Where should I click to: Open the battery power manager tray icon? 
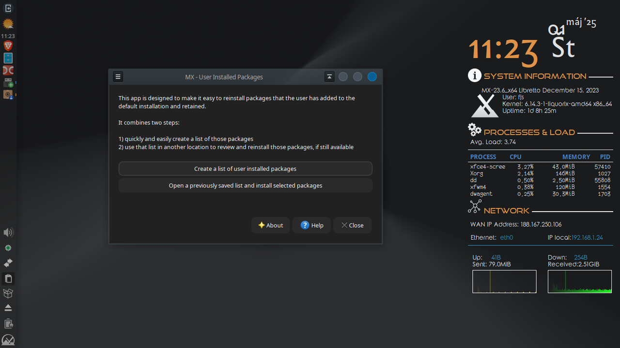pyautogui.click(x=8, y=323)
